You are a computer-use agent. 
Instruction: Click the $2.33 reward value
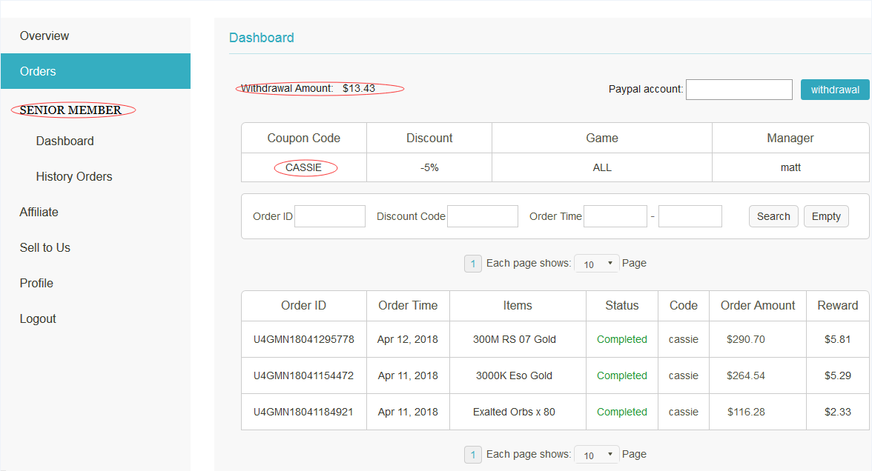tap(838, 412)
